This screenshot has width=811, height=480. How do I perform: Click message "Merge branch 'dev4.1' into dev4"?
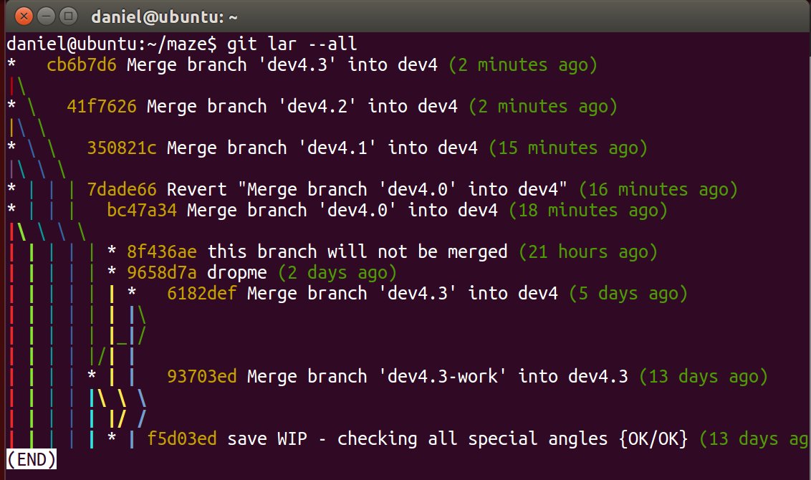coord(322,148)
